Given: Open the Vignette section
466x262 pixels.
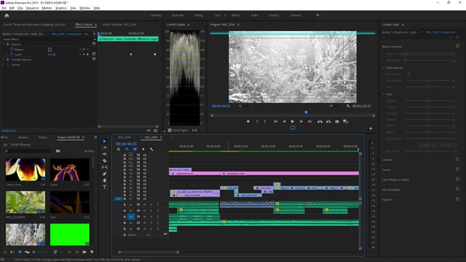Looking at the screenshot, I should (x=387, y=199).
